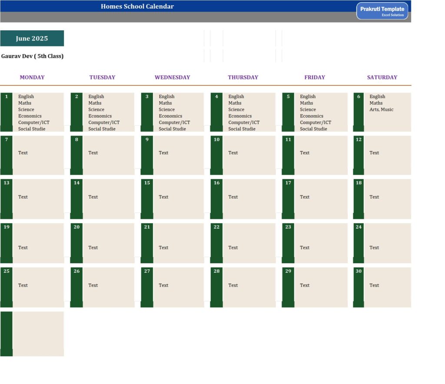Select the Text placeholder for day 9
Screen dimensions: 445x384
[x=163, y=153]
